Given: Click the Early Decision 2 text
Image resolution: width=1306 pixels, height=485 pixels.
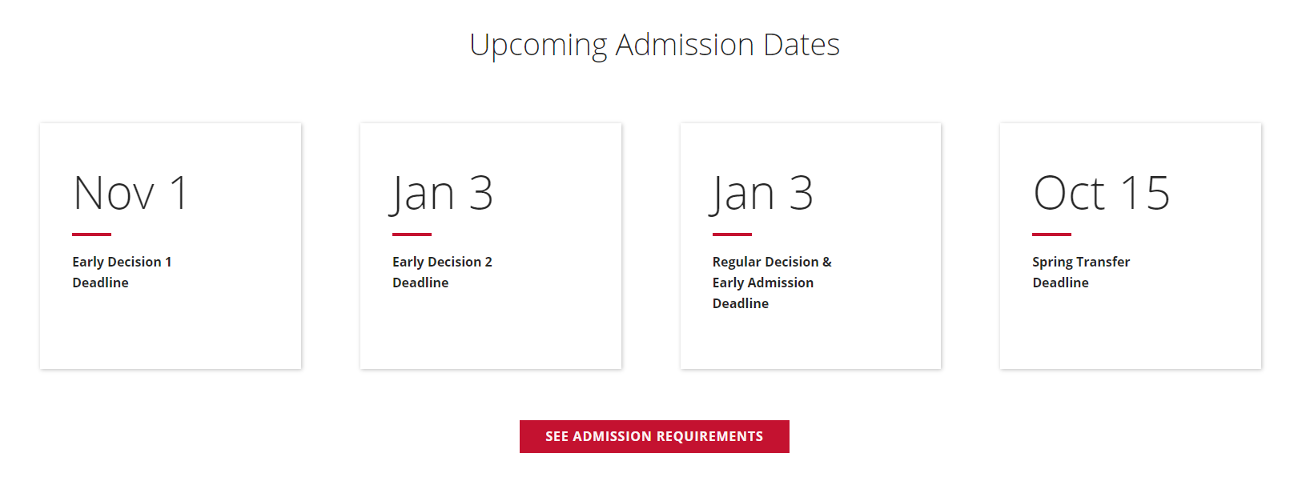Looking at the screenshot, I should [442, 262].
